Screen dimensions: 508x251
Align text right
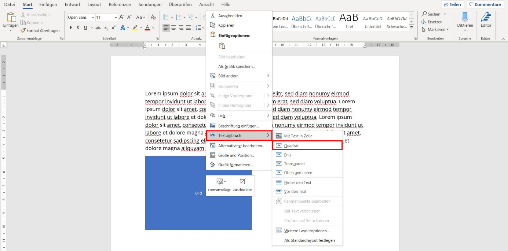(181, 28)
